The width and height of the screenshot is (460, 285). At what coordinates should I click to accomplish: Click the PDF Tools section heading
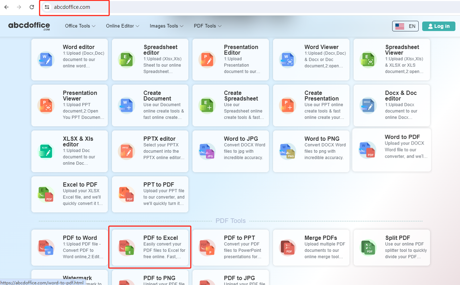click(x=230, y=221)
